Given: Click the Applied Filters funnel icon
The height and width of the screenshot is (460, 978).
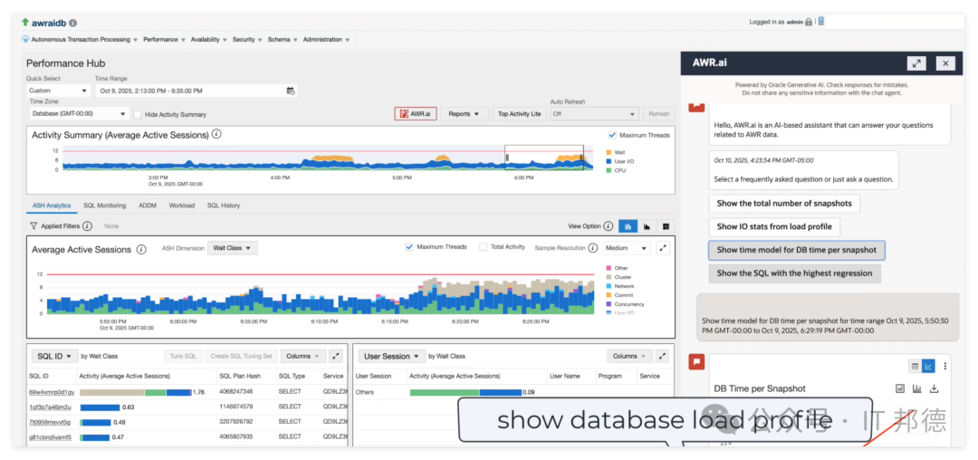Looking at the screenshot, I should pos(34,226).
